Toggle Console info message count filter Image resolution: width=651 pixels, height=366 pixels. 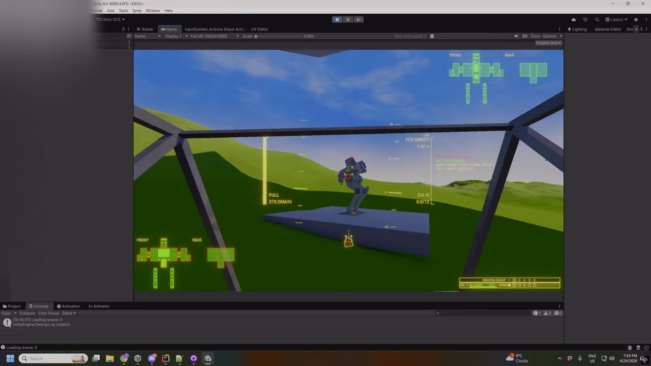tap(537, 313)
